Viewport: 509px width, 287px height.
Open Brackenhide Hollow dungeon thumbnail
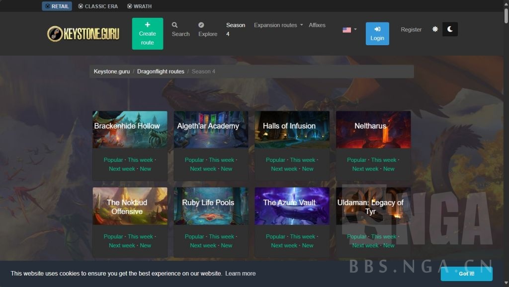(130, 130)
